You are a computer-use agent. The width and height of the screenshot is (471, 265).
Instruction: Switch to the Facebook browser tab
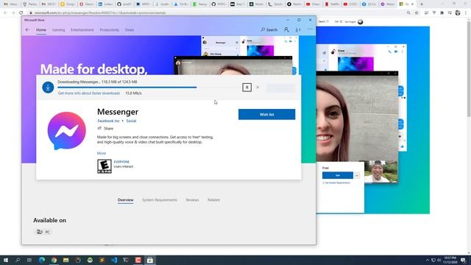point(369,4)
